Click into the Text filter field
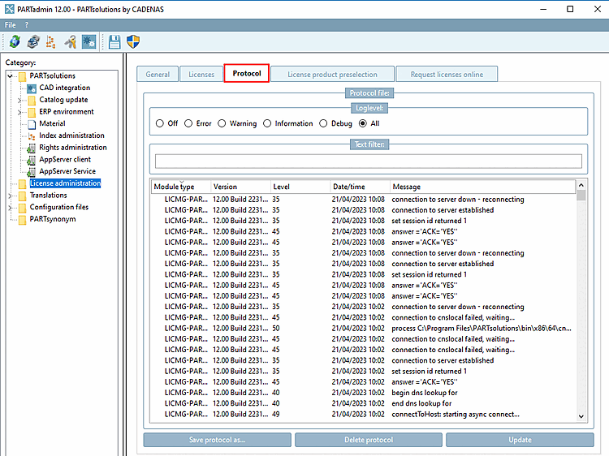This screenshot has width=609, height=456. [368, 161]
